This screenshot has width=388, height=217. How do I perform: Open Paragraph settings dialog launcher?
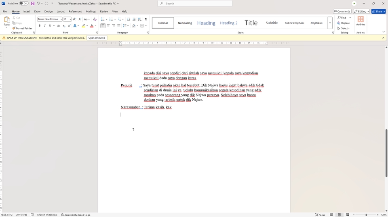click(x=148, y=33)
